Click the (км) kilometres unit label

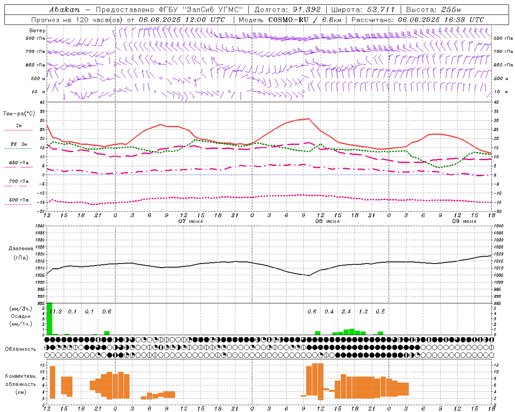(x=21, y=392)
